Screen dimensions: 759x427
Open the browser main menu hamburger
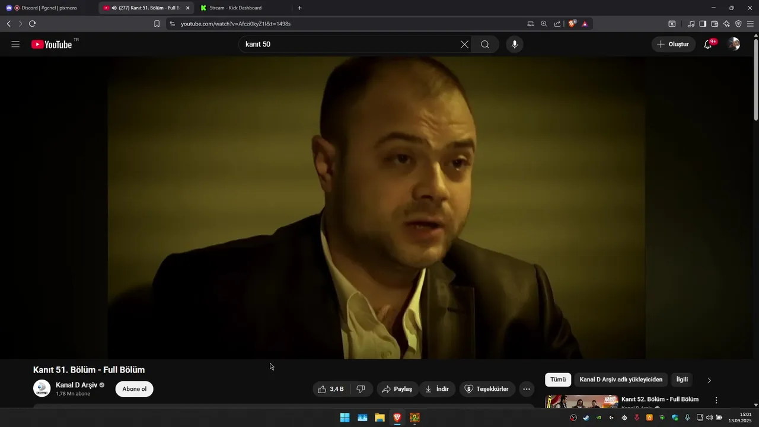[750, 24]
